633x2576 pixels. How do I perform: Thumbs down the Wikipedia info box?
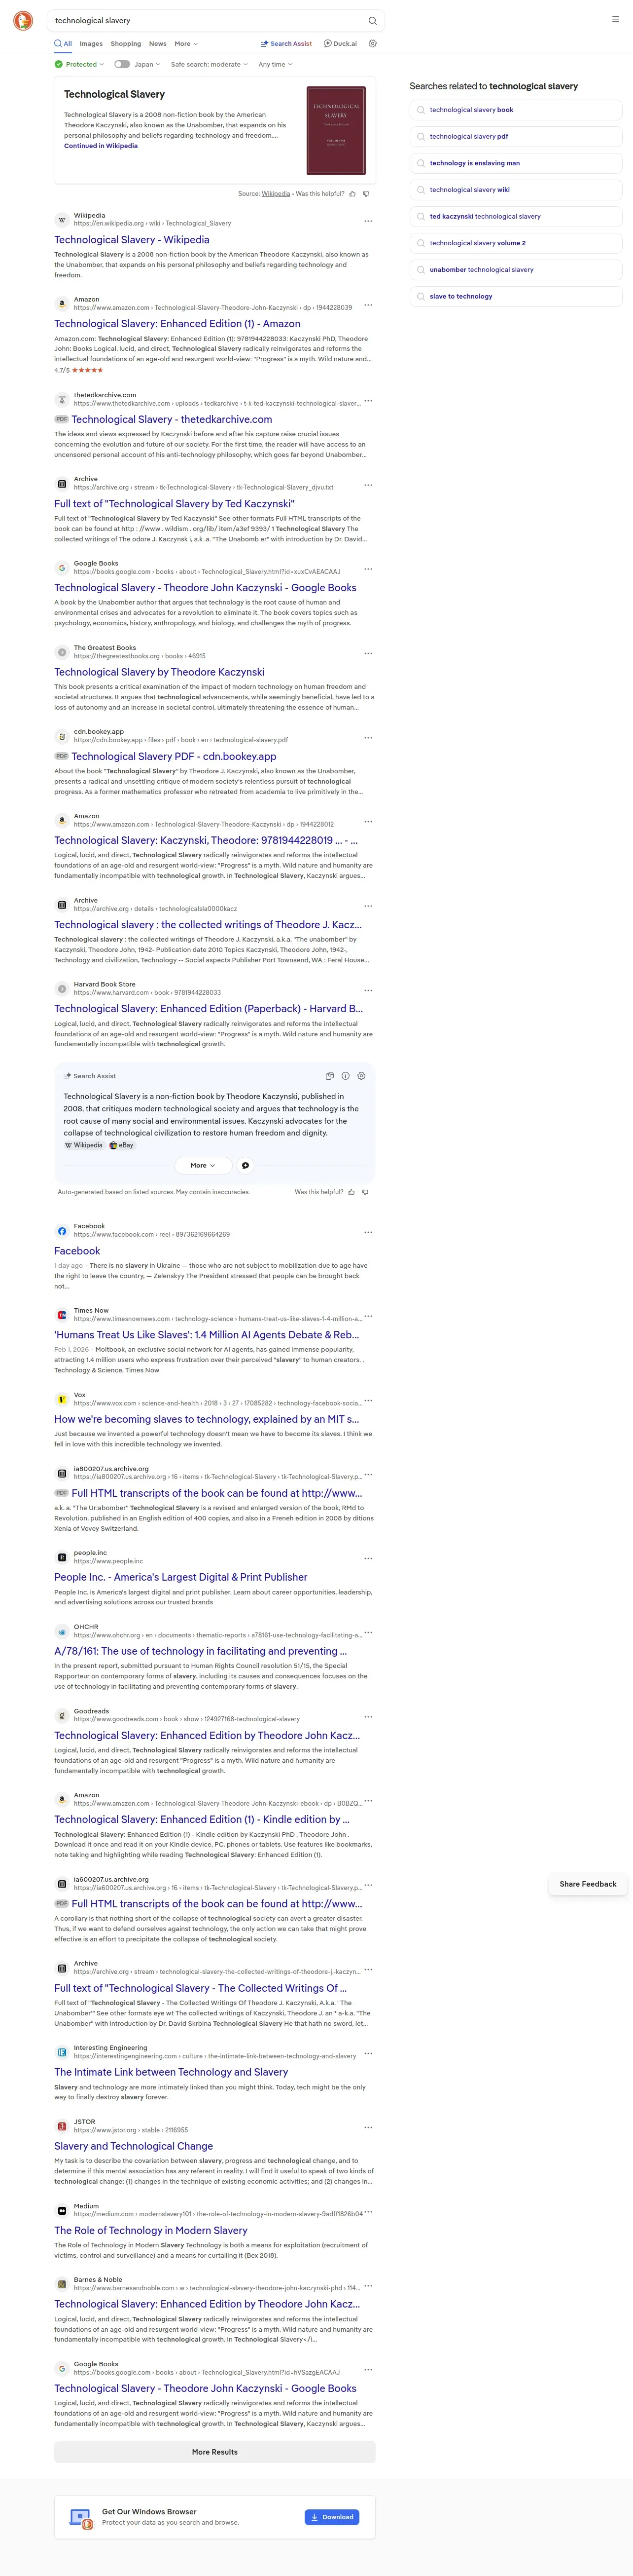click(366, 194)
